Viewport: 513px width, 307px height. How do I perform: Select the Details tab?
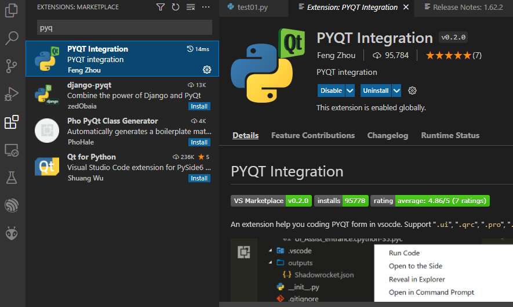click(245, 135)
